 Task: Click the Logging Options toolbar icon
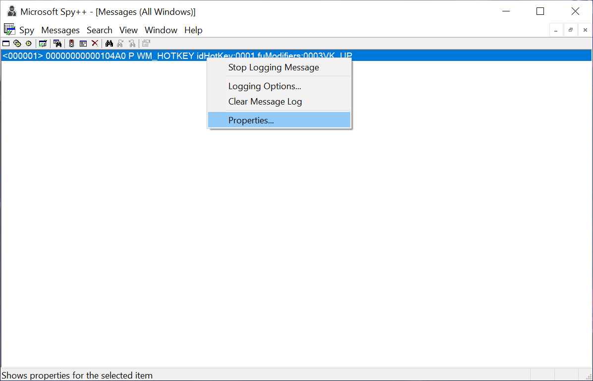(x=83, y=44)
